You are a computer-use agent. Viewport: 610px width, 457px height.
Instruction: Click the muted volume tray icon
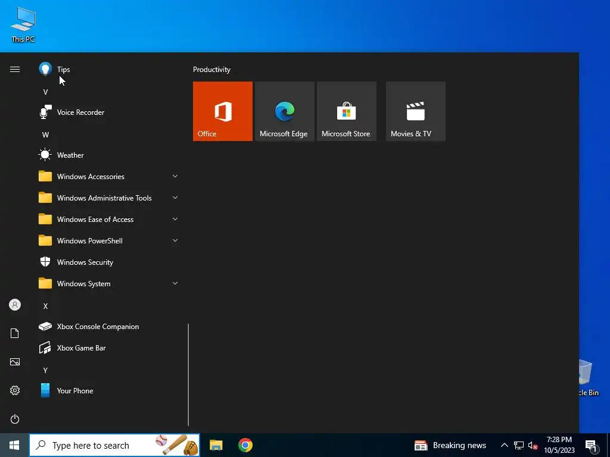point(533,445)
